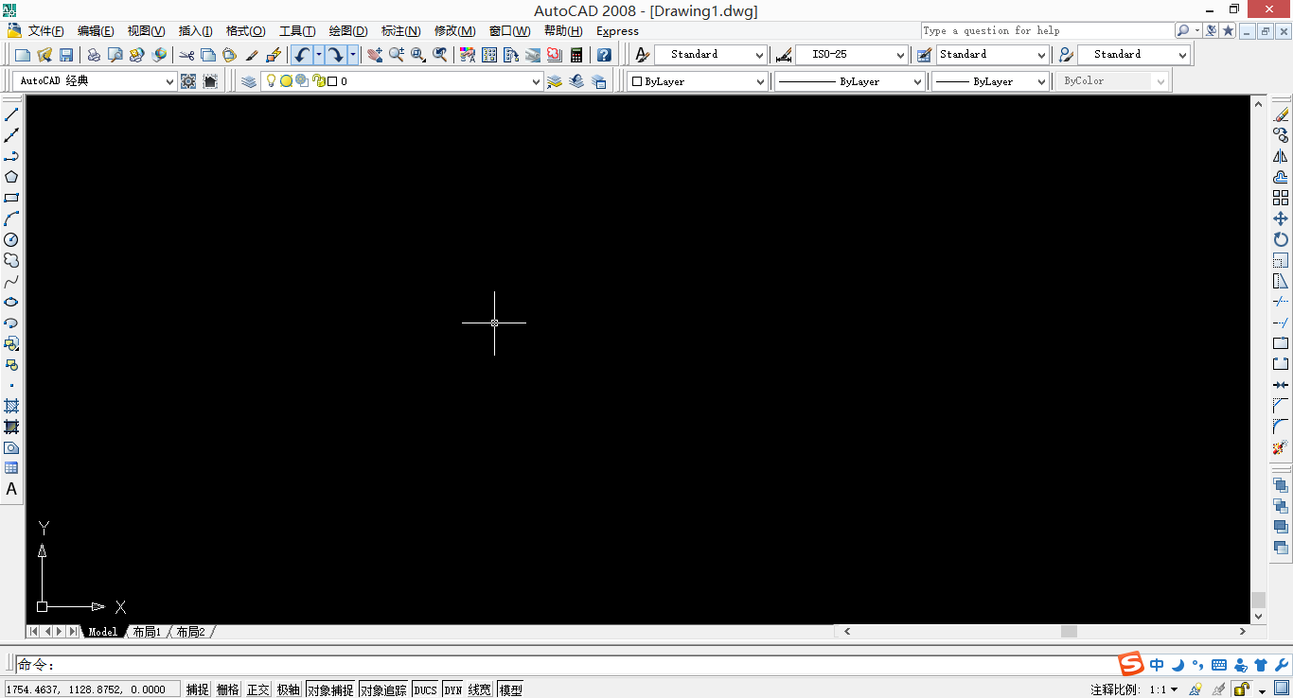Toggle 线宽 lineweight display in status bar

pos(480,689)
